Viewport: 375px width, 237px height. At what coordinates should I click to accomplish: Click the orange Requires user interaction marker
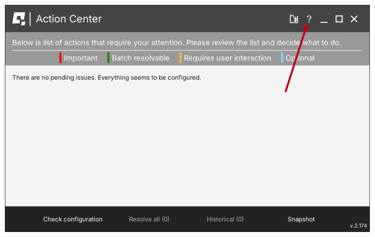180,58
